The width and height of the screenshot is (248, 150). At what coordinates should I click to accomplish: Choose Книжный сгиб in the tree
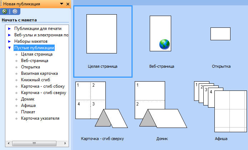pyautogui.click(x=36, y=80)
